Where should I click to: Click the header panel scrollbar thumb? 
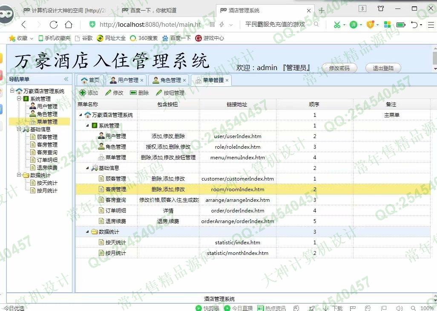point(435,57)
